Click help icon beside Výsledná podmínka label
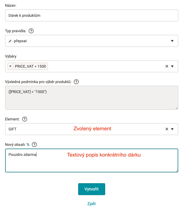The image size is (192, 210). pyautogui.click(x=76, y=82)
